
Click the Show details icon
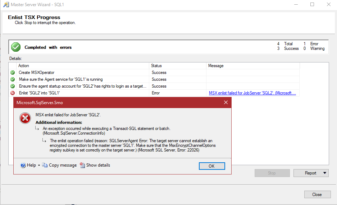[82, 165]
